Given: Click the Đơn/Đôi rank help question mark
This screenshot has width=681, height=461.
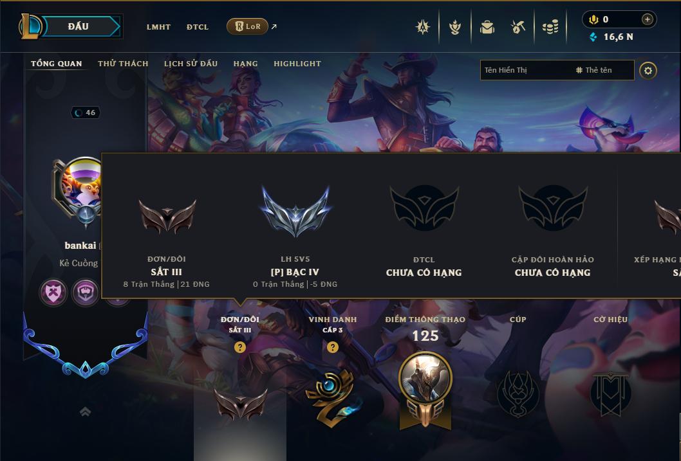Looking at the screenshot, I should pyautogui.click(x=239, y=347).
